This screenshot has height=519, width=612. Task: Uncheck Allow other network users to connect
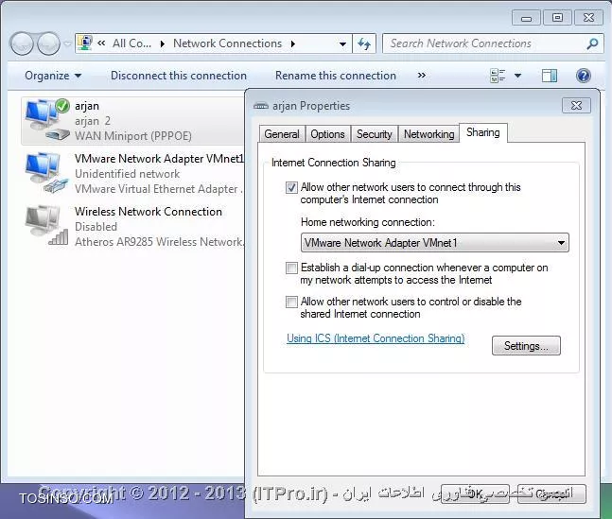pyautogui.click(x=291, y=188)
